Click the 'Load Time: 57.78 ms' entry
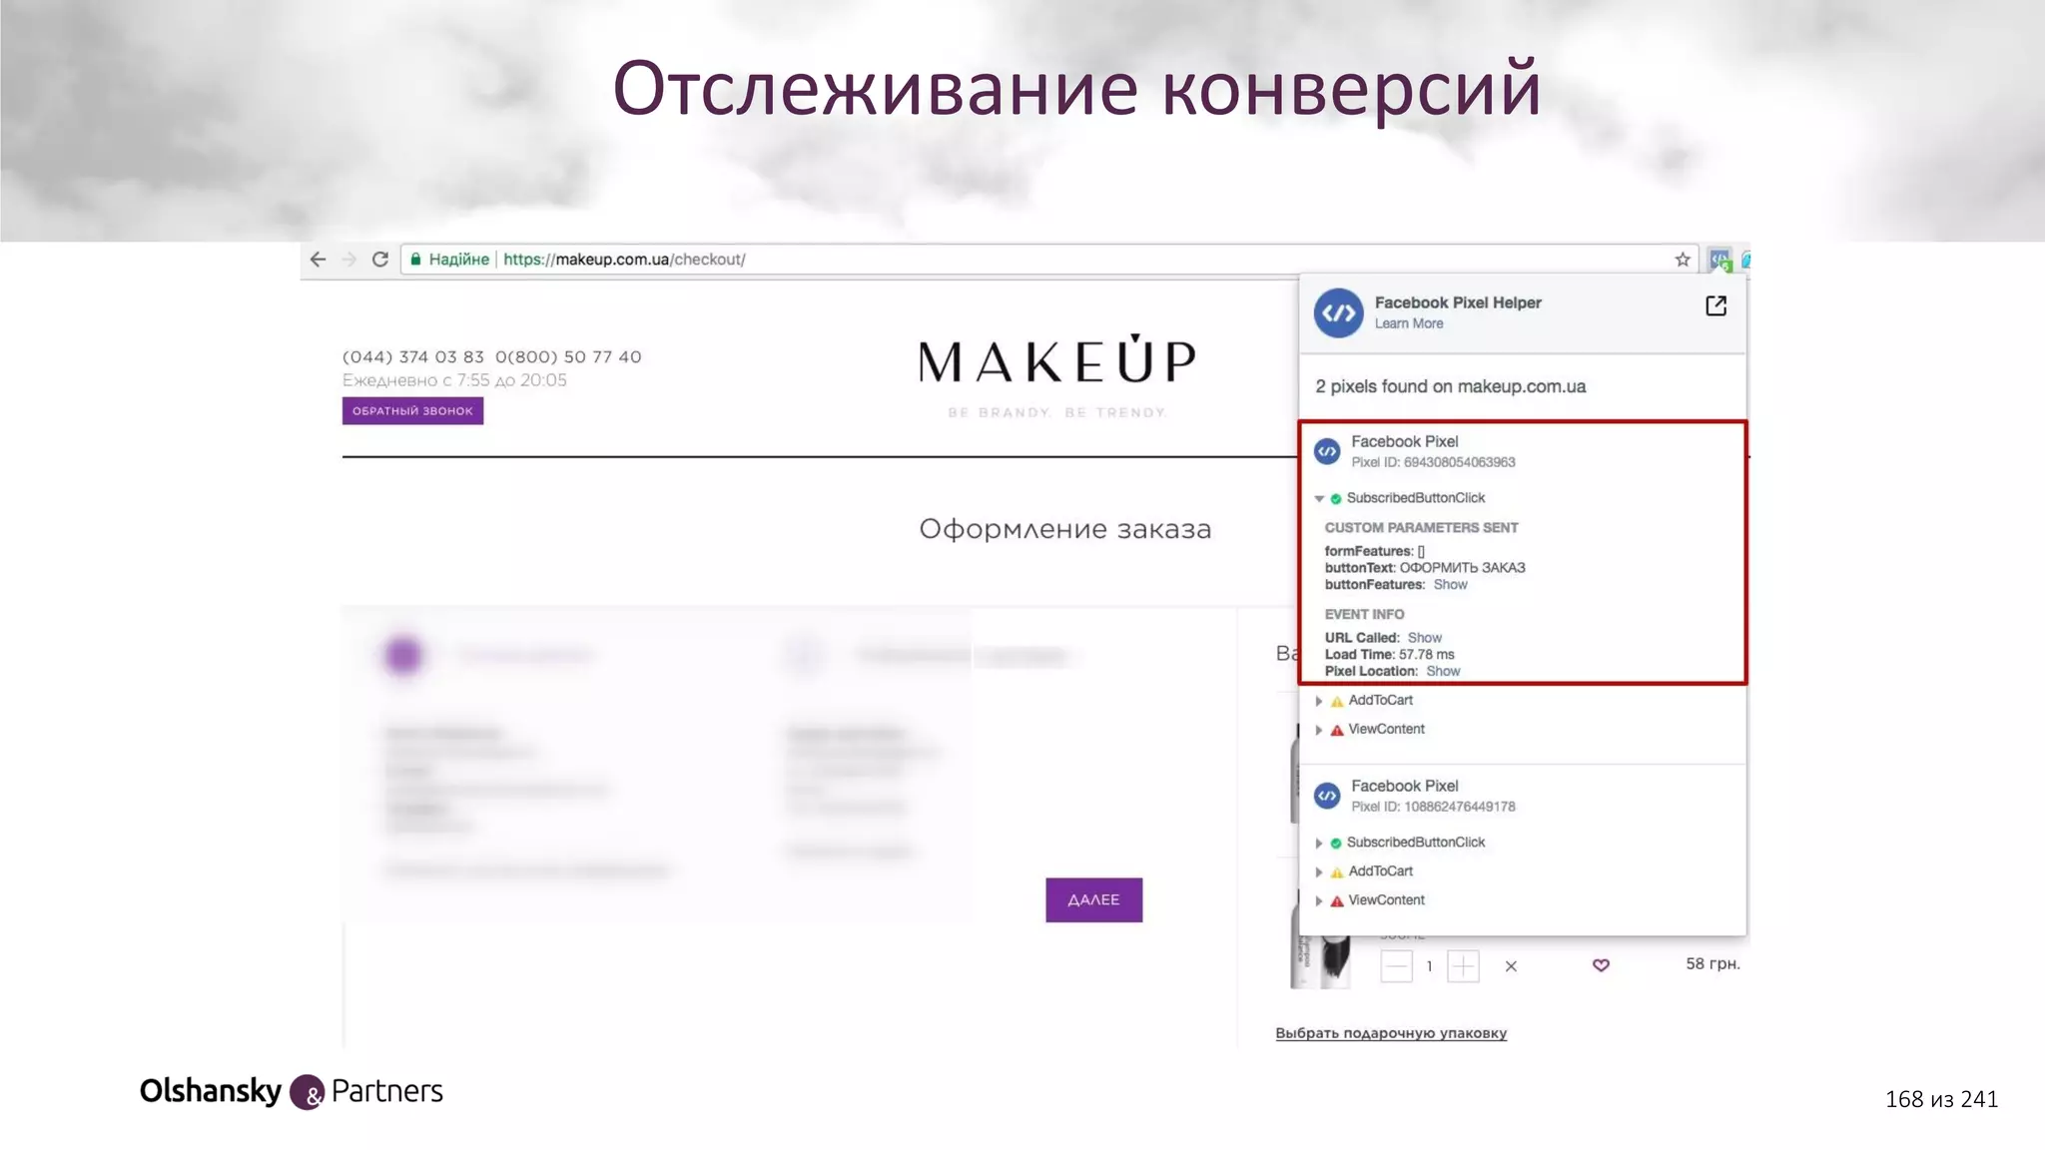 tap(1389, 655)
